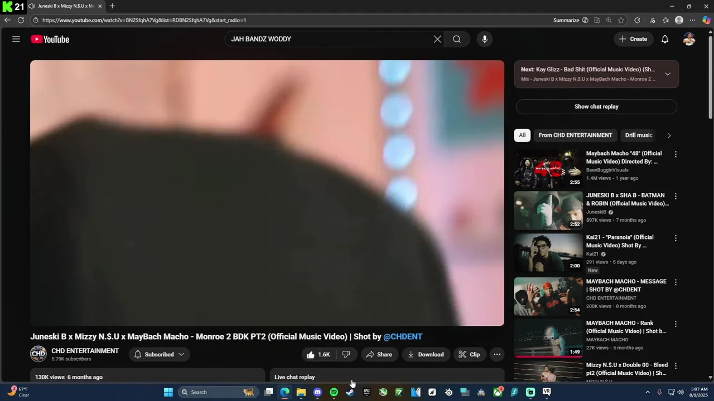
Task: Go to the YouTube home logo
Action: click(50, 39)
